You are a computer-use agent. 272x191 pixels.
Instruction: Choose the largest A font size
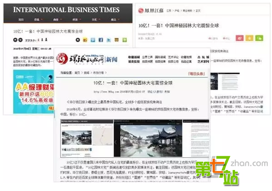[46, 40]
